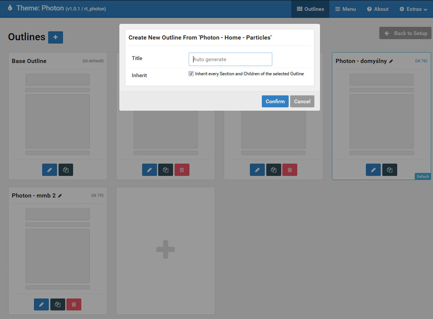Duplicate the Photon - domyślny outline
Image resolution: width=433 pixels, height=319 pixels.
tap(390, 170)
